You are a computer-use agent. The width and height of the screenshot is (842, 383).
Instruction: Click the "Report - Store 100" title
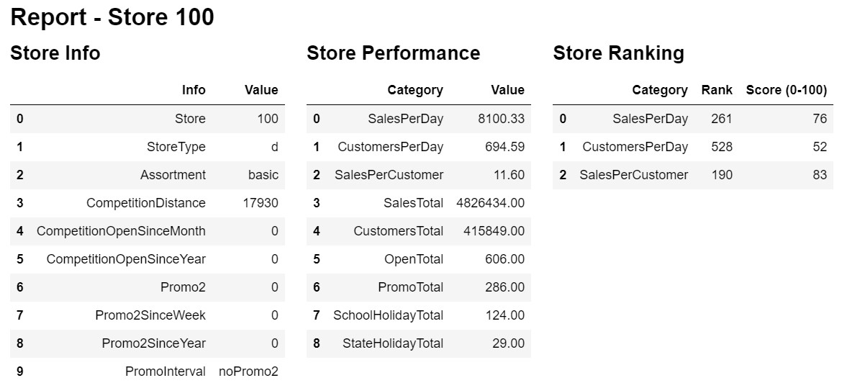click(x=112, y=17)
